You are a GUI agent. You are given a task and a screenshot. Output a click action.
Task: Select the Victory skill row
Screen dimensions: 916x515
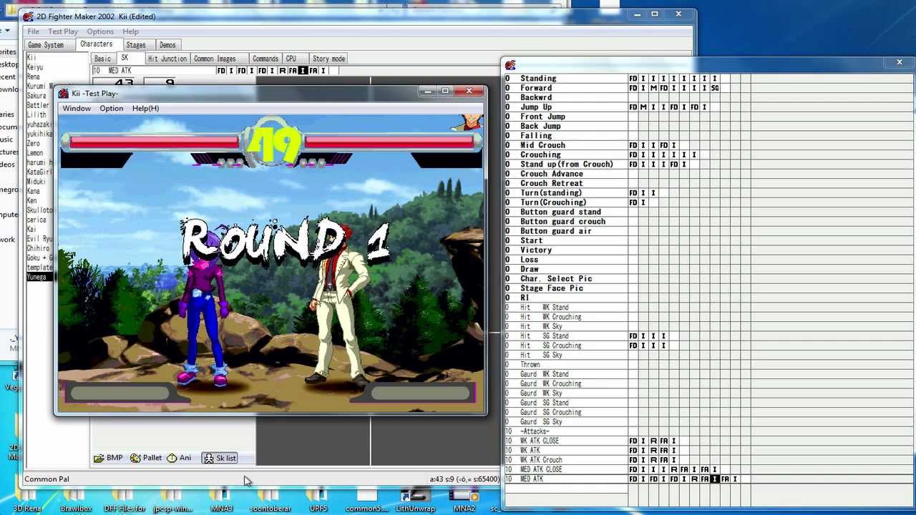pos(565,250)
